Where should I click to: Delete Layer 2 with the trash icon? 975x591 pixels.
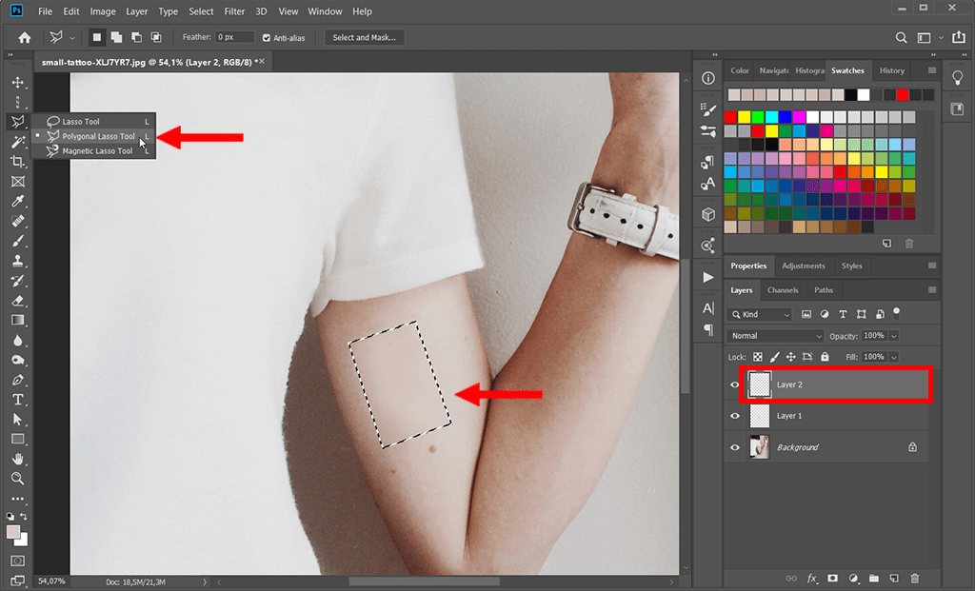click(915, 578)
